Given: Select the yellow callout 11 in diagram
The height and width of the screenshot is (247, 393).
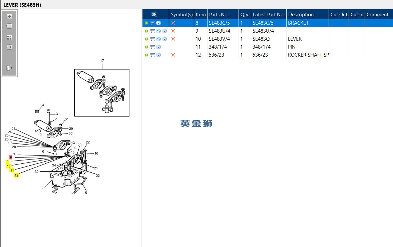Looking at the screenshot, I should point(12,170).
